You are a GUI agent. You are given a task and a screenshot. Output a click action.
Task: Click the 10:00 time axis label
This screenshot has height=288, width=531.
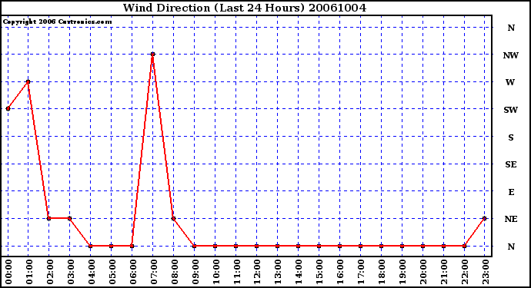coord(216,272)
